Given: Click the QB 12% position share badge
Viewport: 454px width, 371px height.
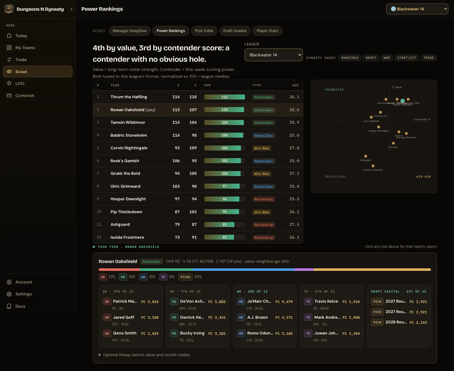Looking at the screenshot, I should click(103, 277).
